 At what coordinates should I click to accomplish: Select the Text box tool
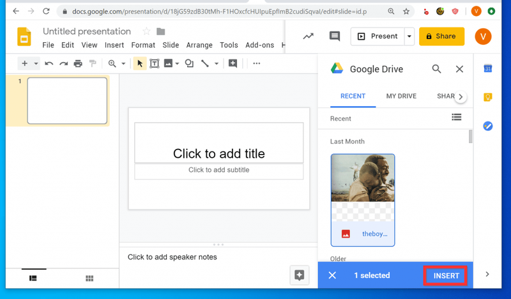(x=154, y=63)
